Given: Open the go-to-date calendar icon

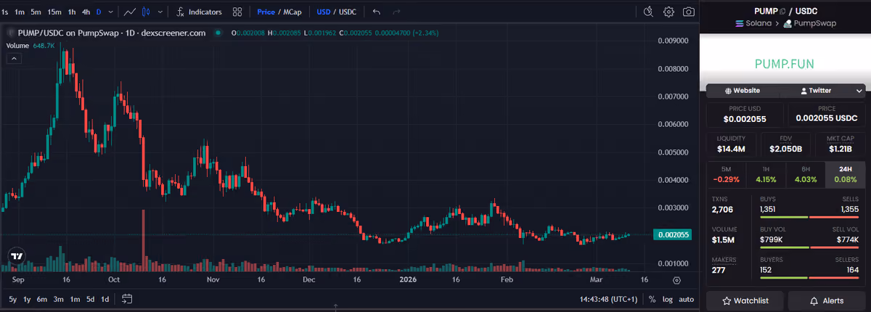Looking at the screenshot, I should click(x=127, y=299).
